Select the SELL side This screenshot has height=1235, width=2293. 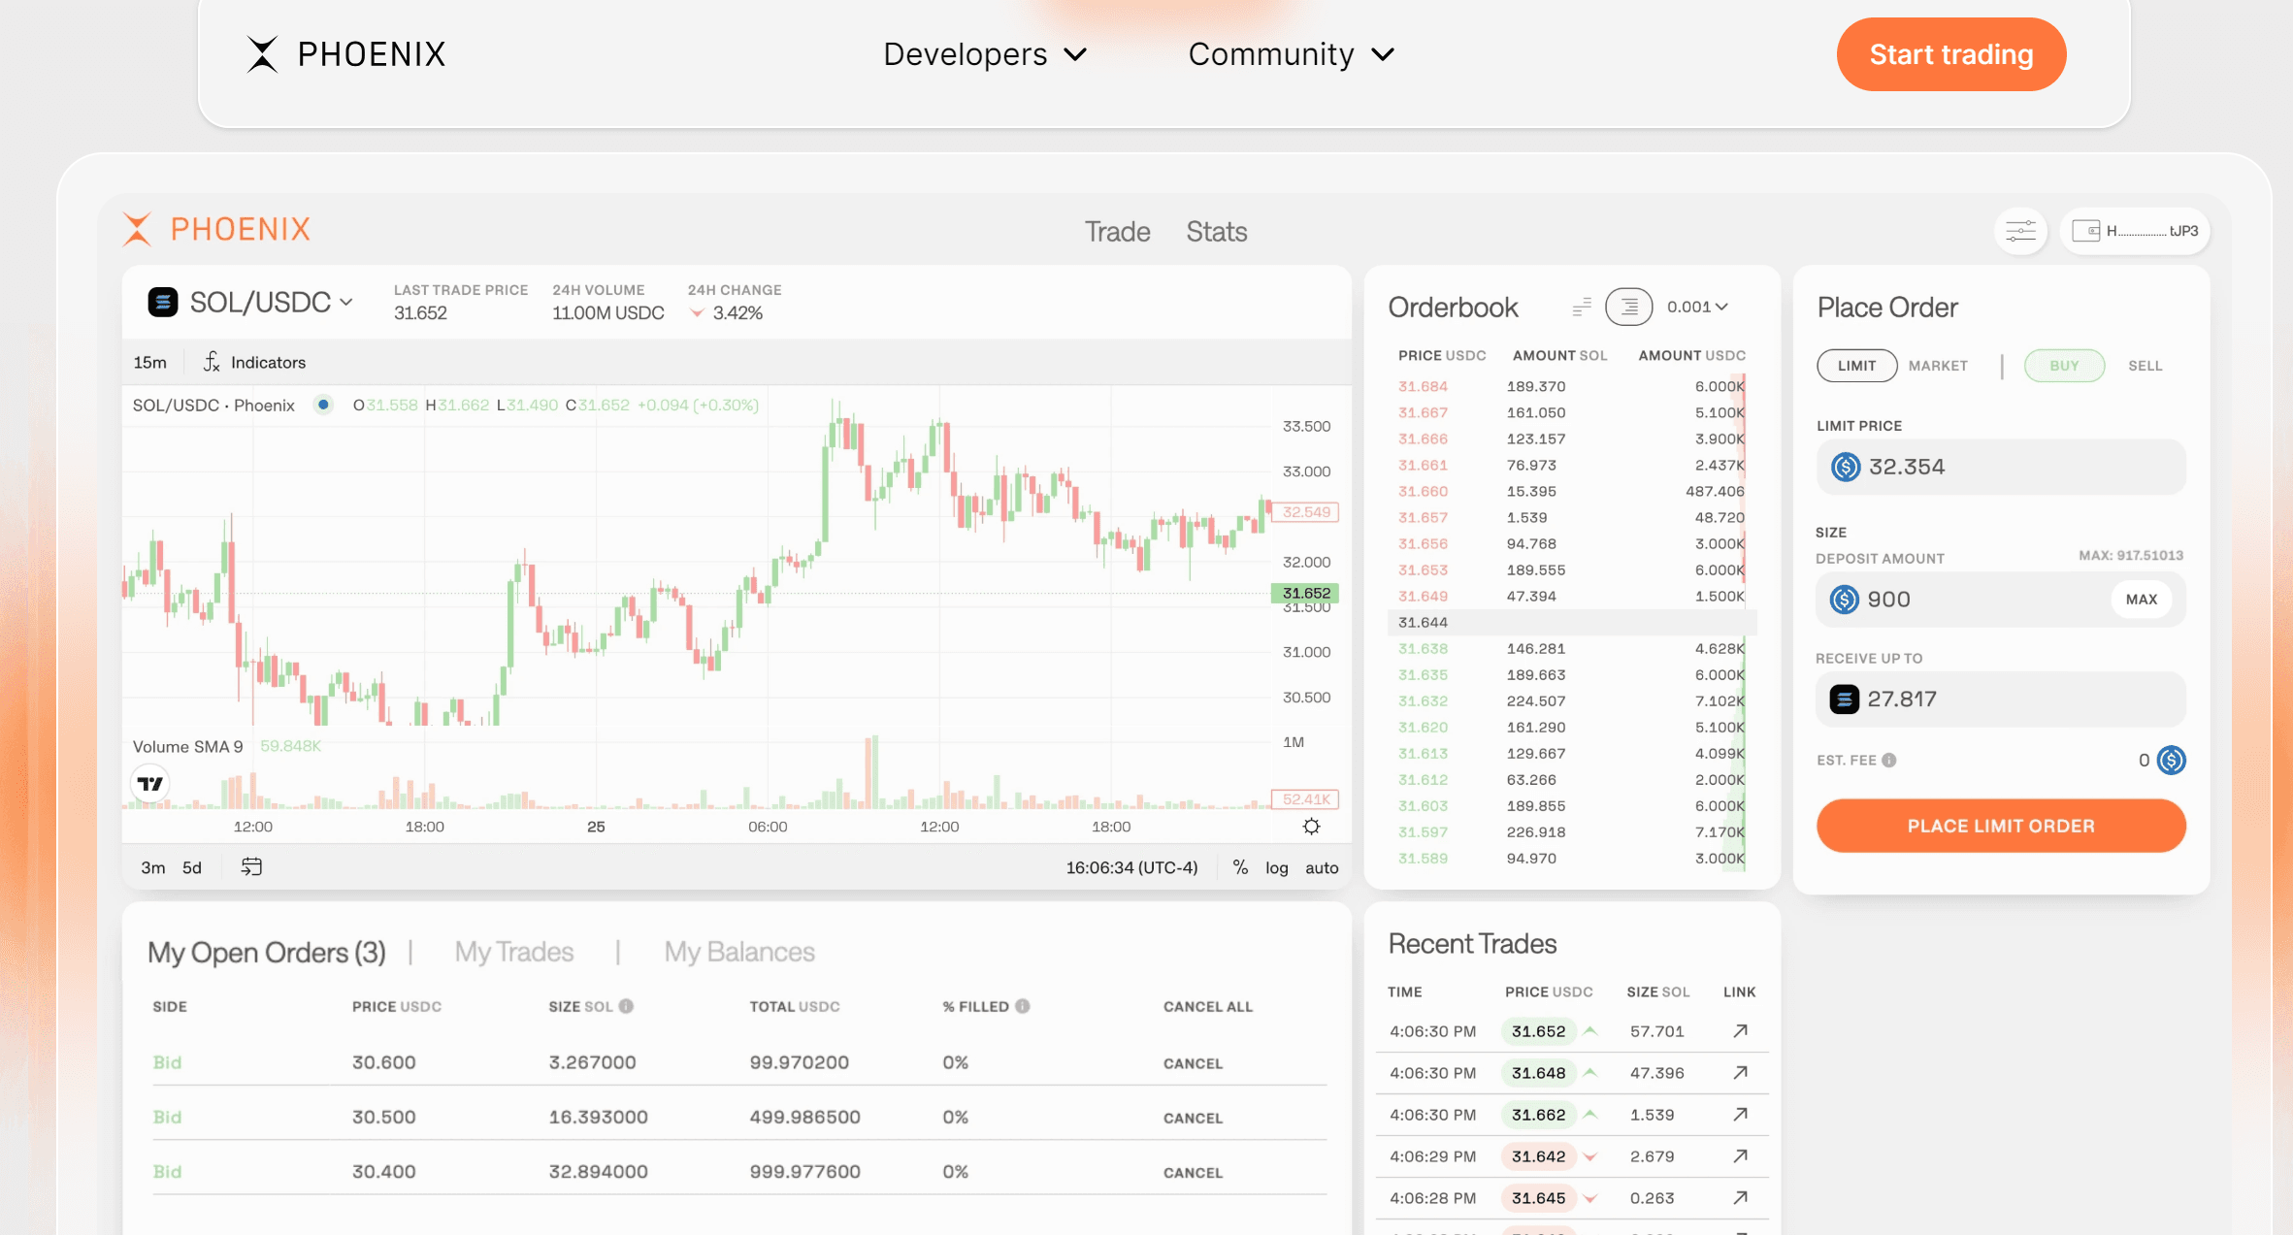click(x=2145, y=366)
